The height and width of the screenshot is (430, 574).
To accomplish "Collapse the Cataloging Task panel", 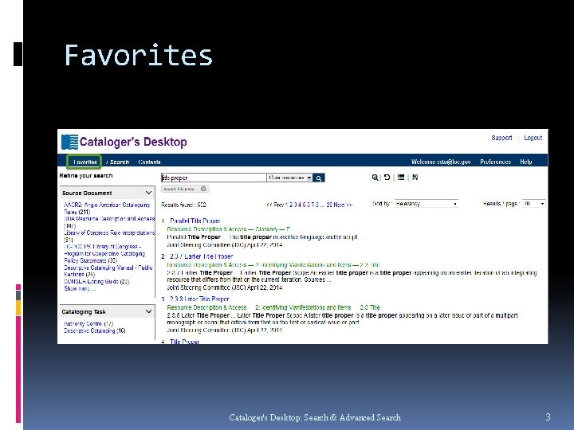I will tap(148, 311).
